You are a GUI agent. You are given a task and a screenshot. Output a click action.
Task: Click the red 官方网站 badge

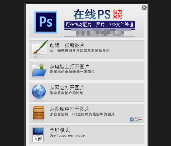pos(118,14)
